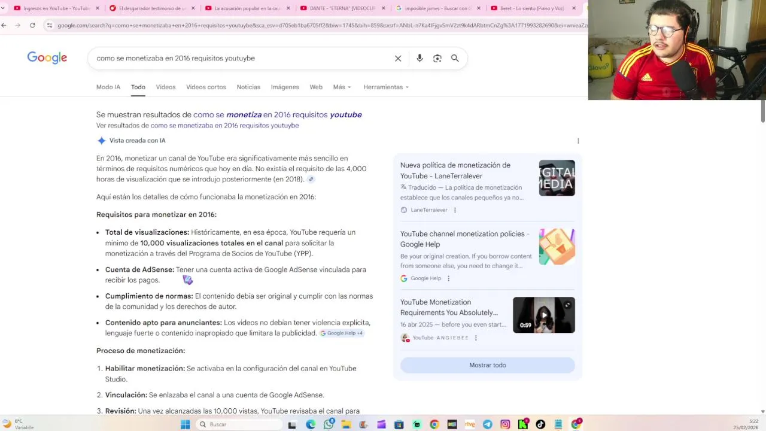This screenshot has height=431, width=766.
Task: Close the 'DANTE - ETERNA' browser tab
Action: tap(382, 8)
